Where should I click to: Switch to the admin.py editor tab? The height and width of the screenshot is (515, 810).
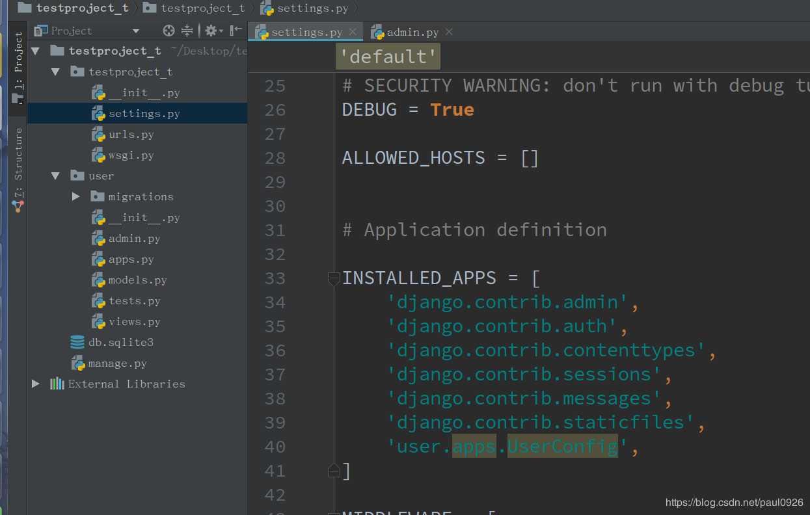pos(412,32)
